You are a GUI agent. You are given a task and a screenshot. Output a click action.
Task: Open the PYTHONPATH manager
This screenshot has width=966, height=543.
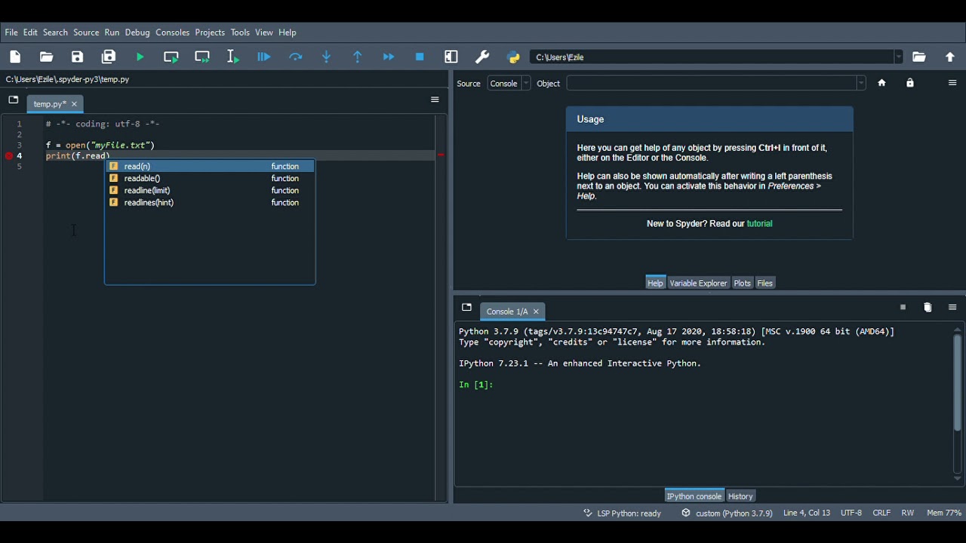[513, 57]
